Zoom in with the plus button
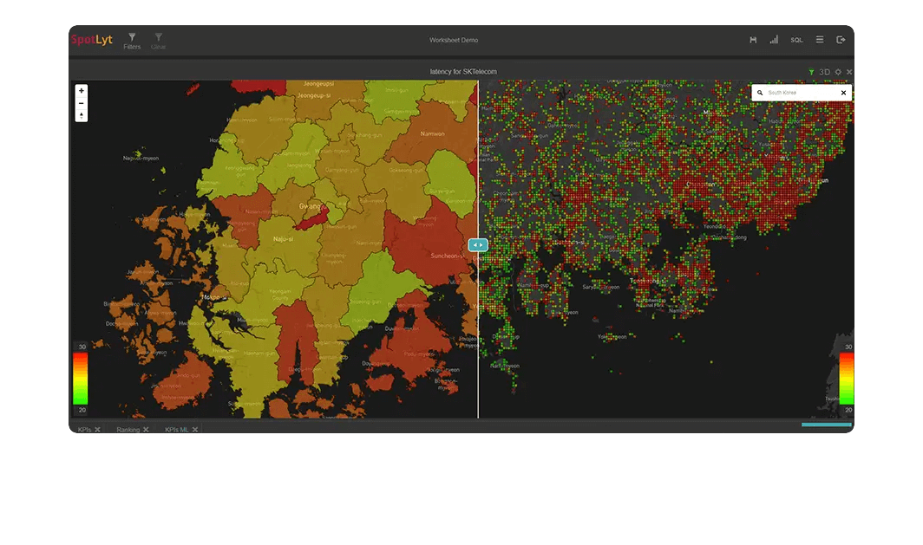Screen dimensions: 923x545 (x=82, y=91)
